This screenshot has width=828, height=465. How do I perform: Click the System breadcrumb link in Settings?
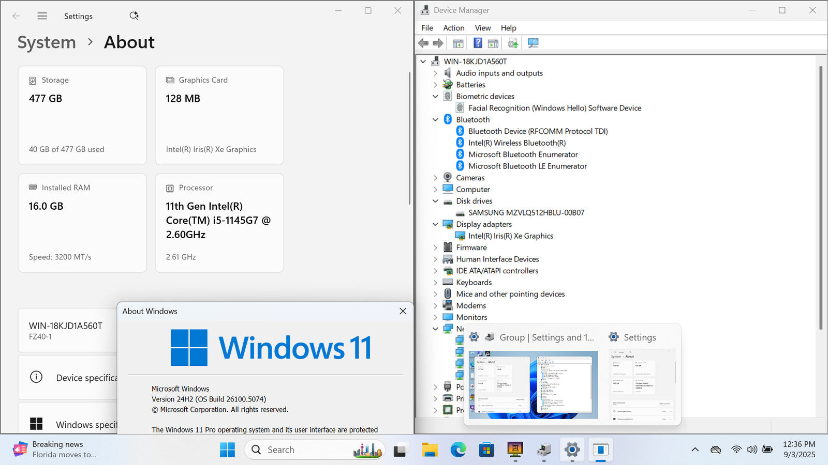pyautogui.click(x=47, y=42)
